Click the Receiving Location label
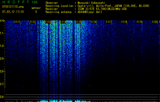Image resolution: width=160 pixels, height=102 pixels. click(x=59, y=6)
